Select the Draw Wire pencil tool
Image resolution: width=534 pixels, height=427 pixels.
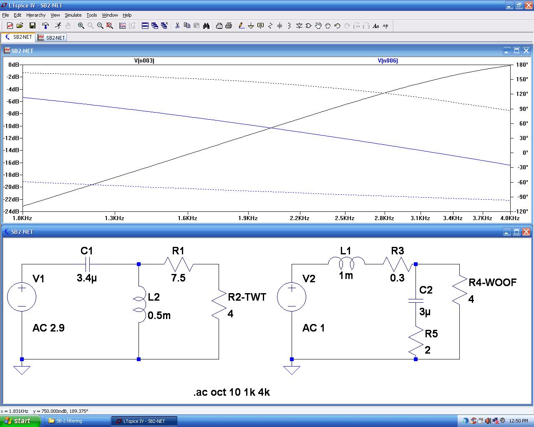point(242,26)
